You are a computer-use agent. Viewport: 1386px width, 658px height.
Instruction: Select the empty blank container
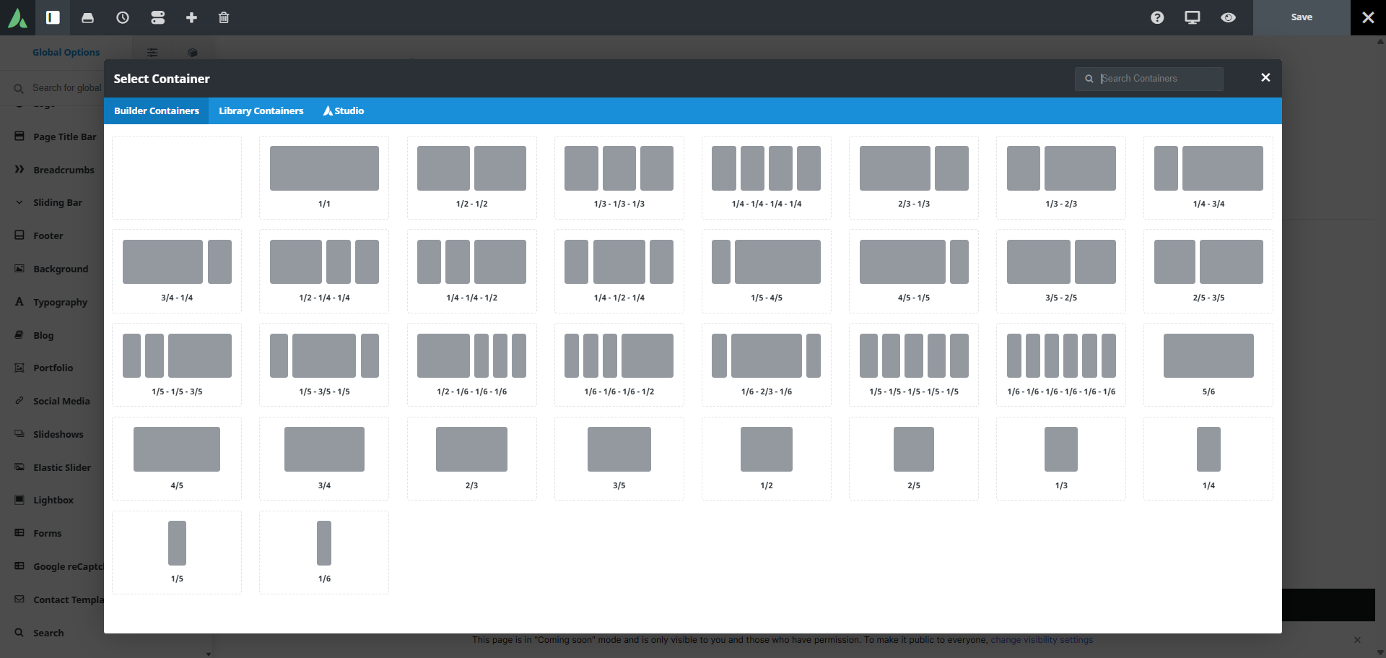(177, 177)
